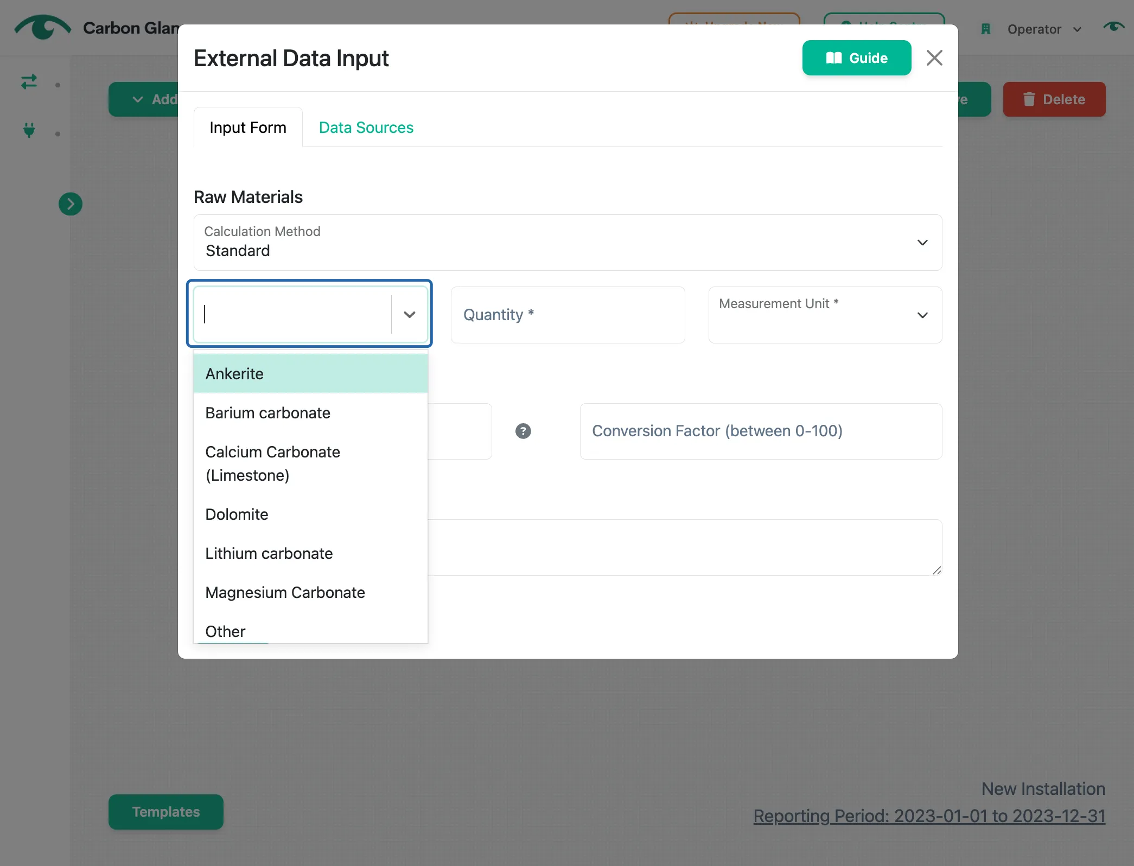
Task: Select the Input Form tab
Action: (248, 128)
